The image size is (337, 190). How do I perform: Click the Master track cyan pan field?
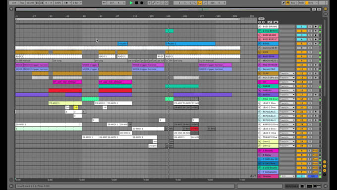pos(301,176)
